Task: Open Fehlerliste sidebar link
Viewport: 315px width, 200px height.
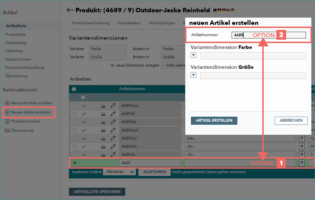Action: [x=14, y=51]
